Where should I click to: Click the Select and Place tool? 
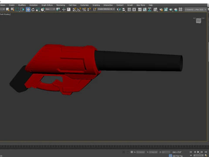(43, 10)
